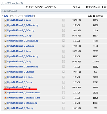
Task: Click download count 69279
Action: pos(95,77)
